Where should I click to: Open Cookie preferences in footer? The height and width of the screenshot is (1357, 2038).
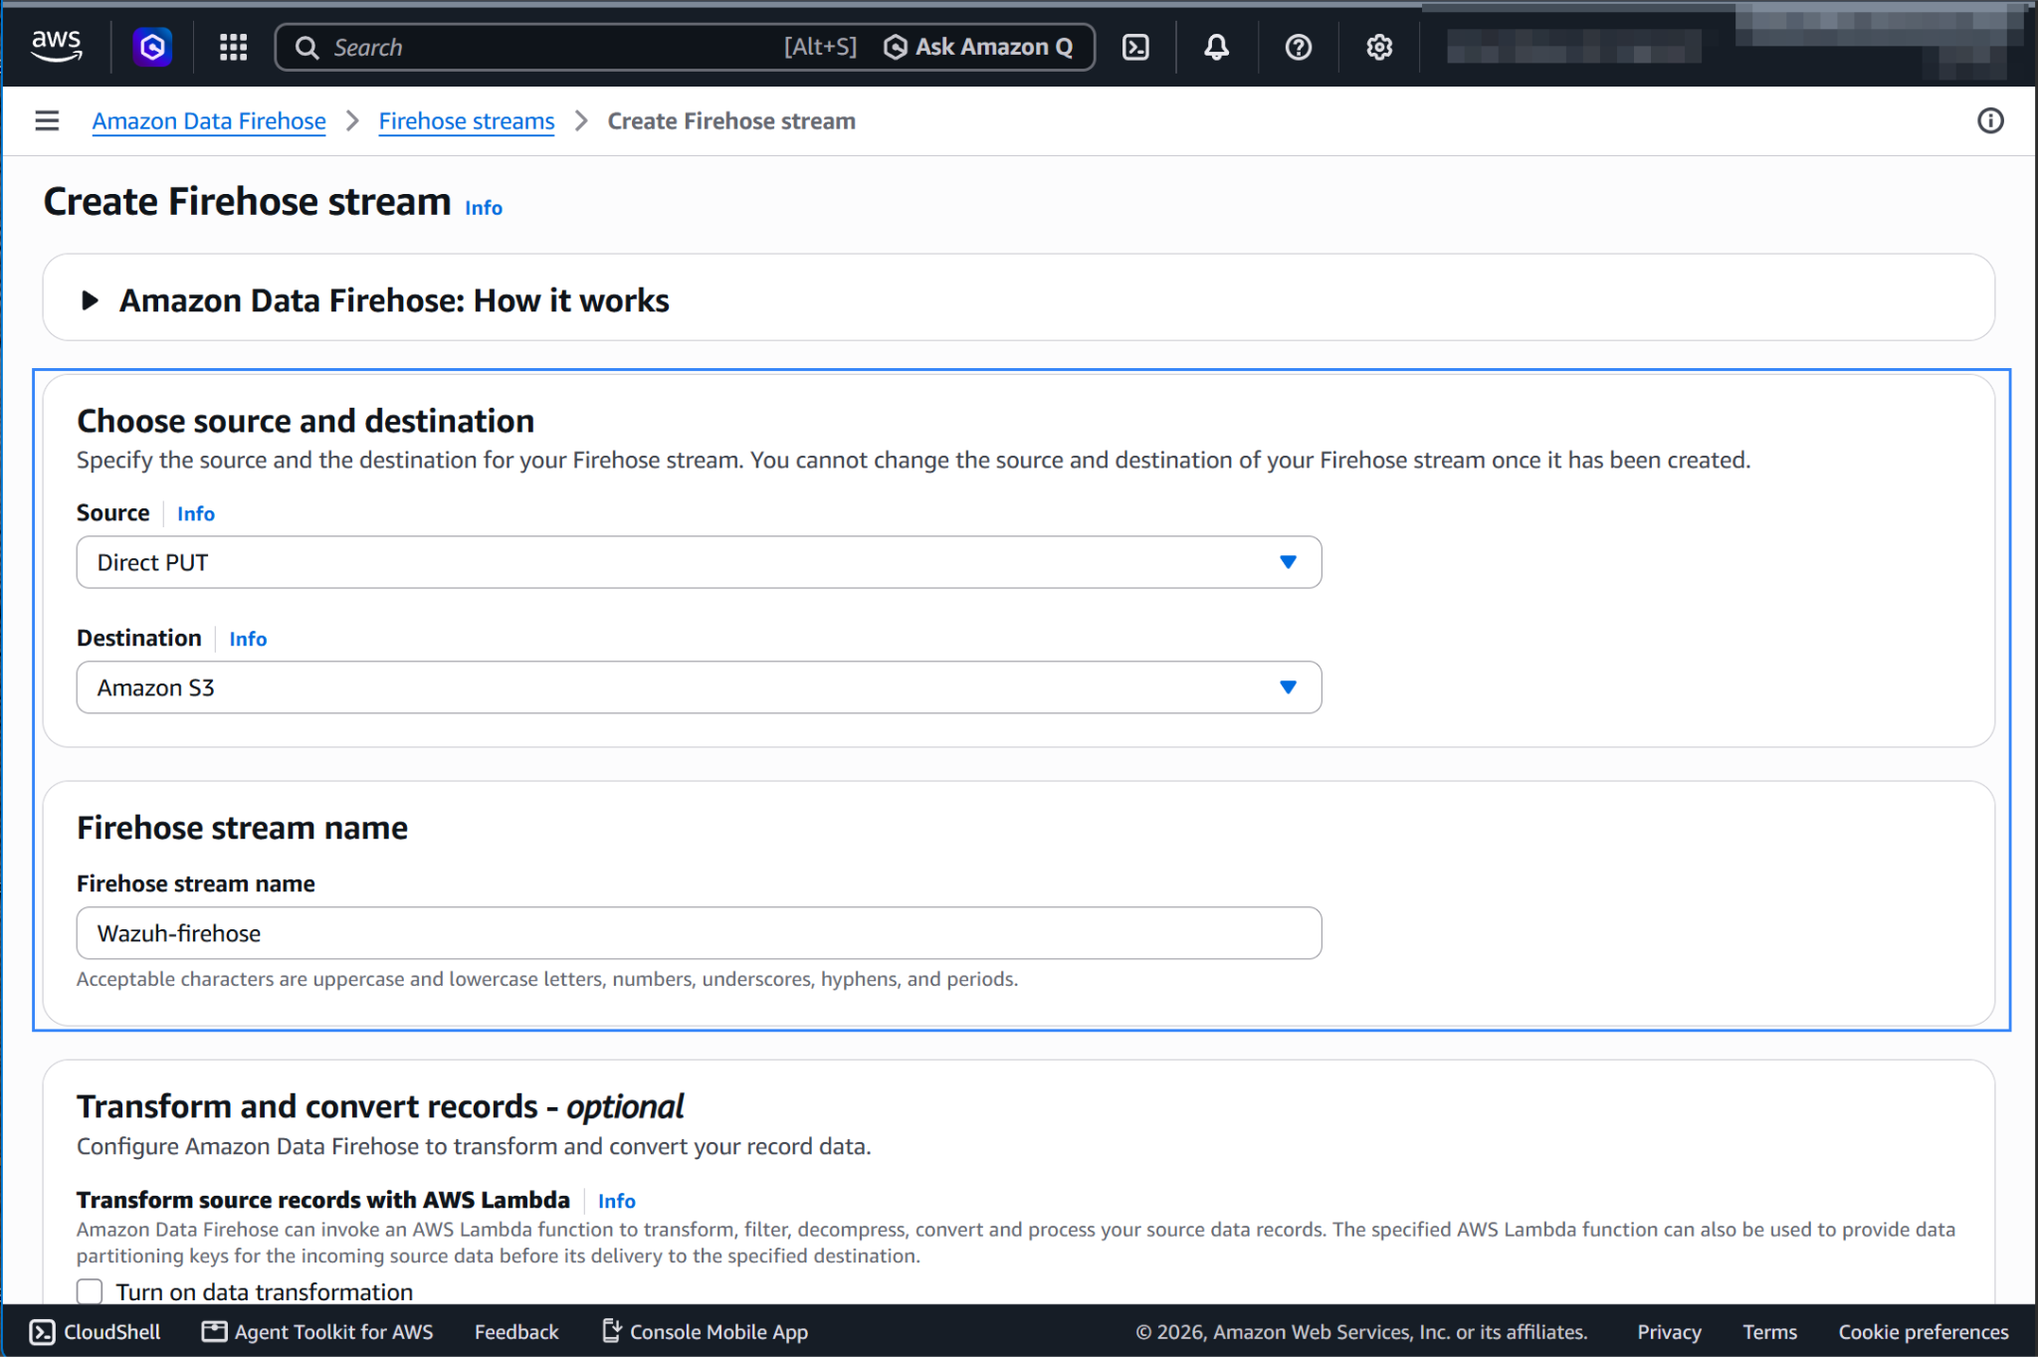tap(1923, 1331)
